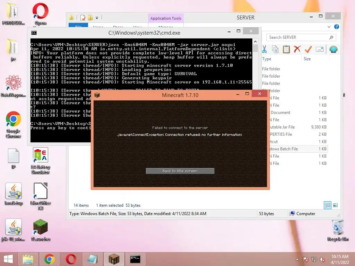This screenshot has width=355, height=266.
Task: Click Paste clipboard icon in SERVER toolbar
Action: tap(286, 49)
